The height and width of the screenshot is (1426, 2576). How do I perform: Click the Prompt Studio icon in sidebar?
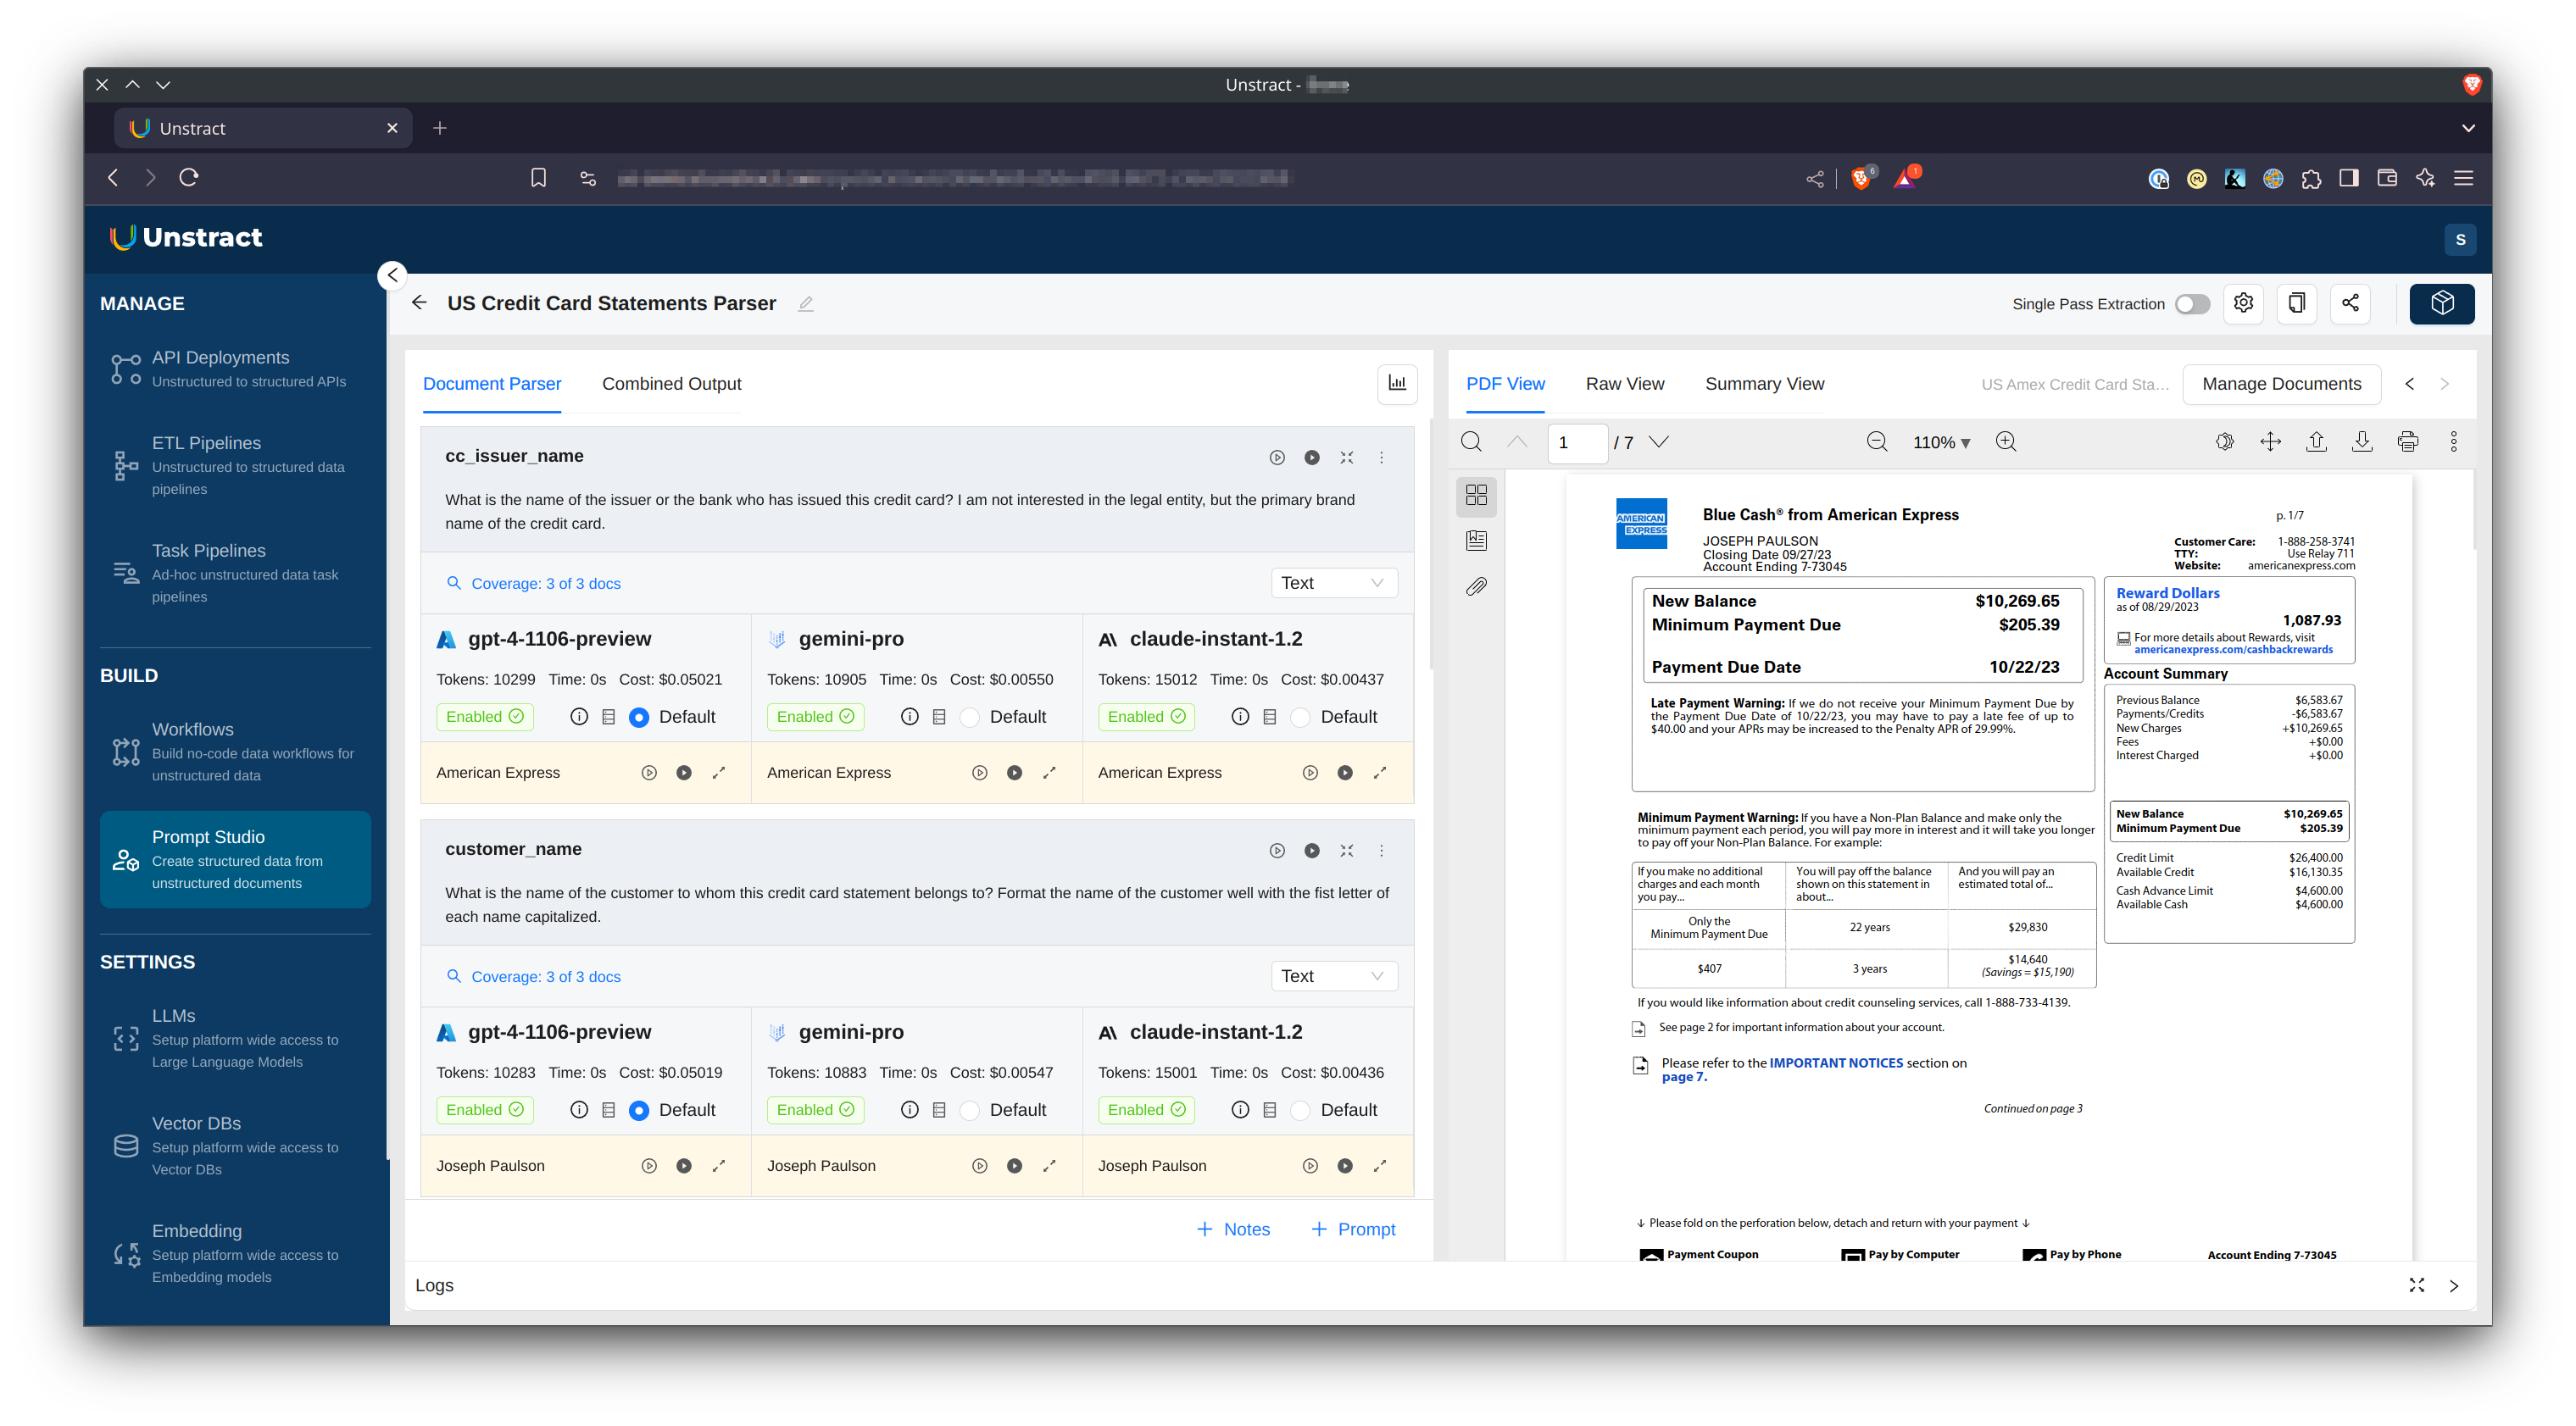click(x=126, y=861)
